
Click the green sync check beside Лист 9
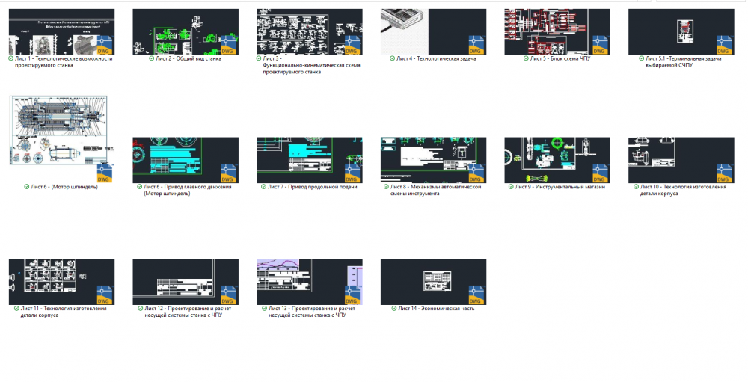point(511,186)
